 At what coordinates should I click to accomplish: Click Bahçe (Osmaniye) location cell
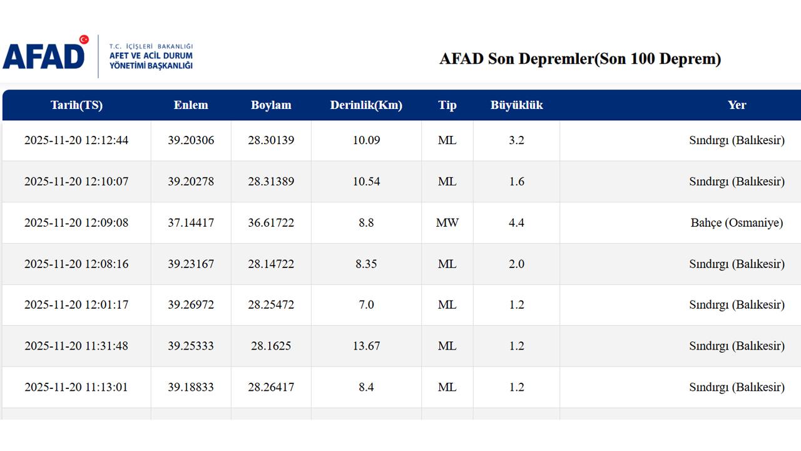tap(737, 223)
